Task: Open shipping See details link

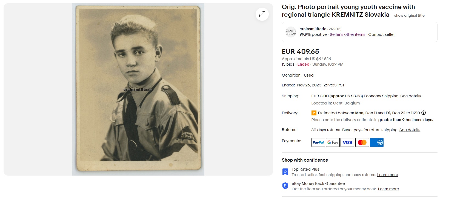Action: (x=411, y=96)
